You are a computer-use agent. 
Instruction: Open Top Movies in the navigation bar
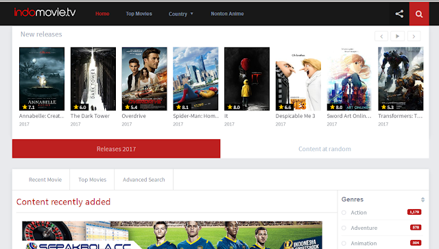click(x=139, y=14)
